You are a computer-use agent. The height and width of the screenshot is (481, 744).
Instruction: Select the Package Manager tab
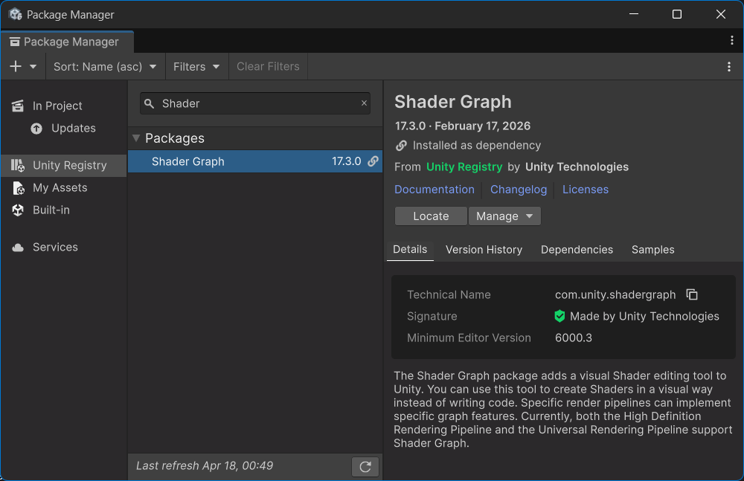[x=67, y=42]
